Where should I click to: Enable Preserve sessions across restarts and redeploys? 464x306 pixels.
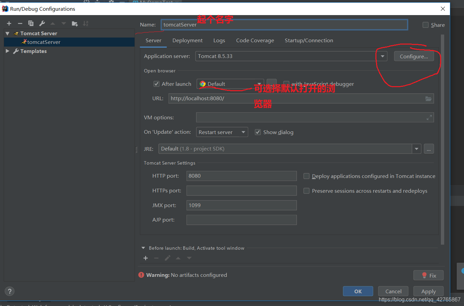(306, 191)
